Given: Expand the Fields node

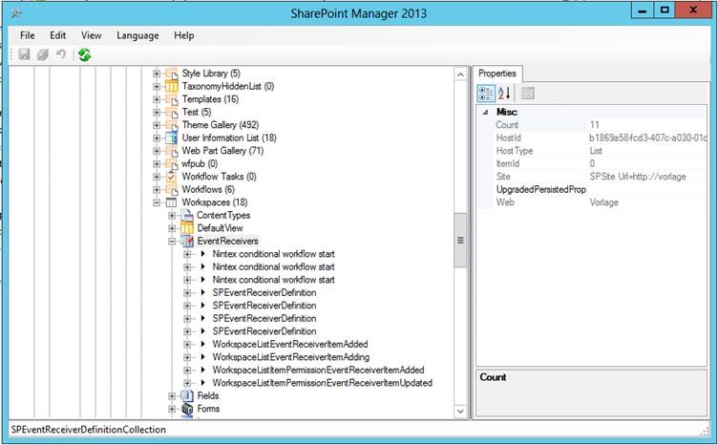Looking at the screenshot, I should [x=172, y=395].
